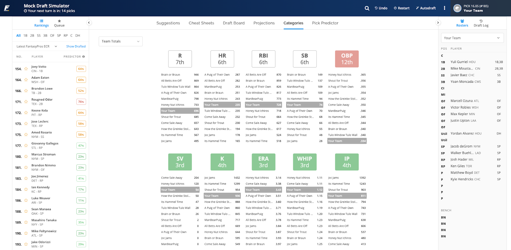The image size is (511, 250).
Task: Filter rankings by SP position
Action: tap(59, 36)
